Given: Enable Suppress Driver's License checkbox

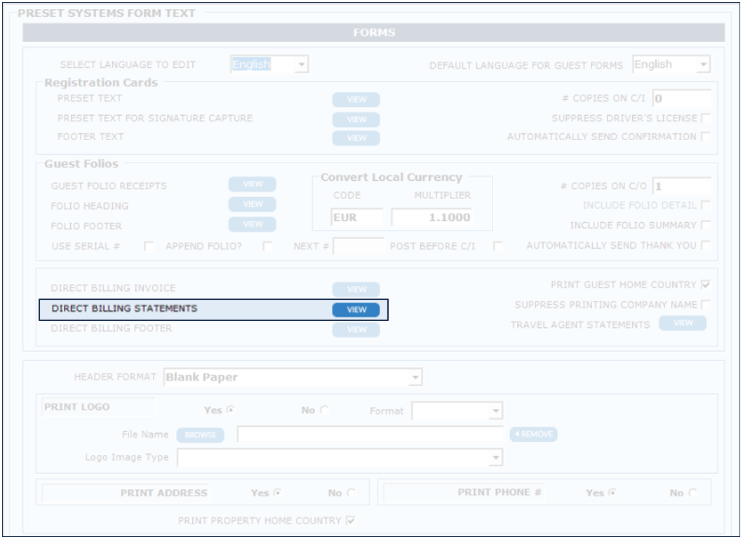Looking at the screenshot, I should click(705, 118).
